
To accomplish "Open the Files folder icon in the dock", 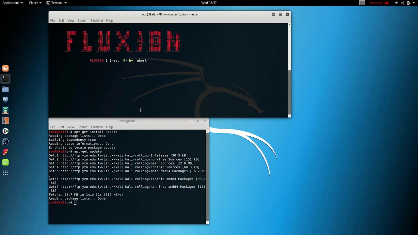I will pyautogui.click(x=5, y=89).
